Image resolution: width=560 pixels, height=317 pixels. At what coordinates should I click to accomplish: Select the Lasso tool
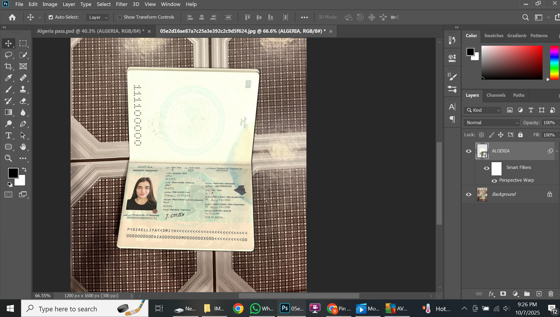[8, 55]
